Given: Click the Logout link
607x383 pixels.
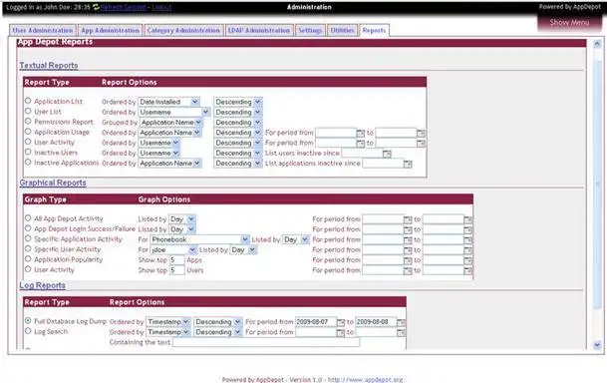Looking at the screenshot, I should pyautogui.click(x=161, y=7).
